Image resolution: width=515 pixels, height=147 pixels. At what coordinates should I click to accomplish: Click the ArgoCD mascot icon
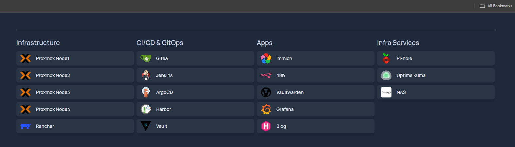(146, 92)
